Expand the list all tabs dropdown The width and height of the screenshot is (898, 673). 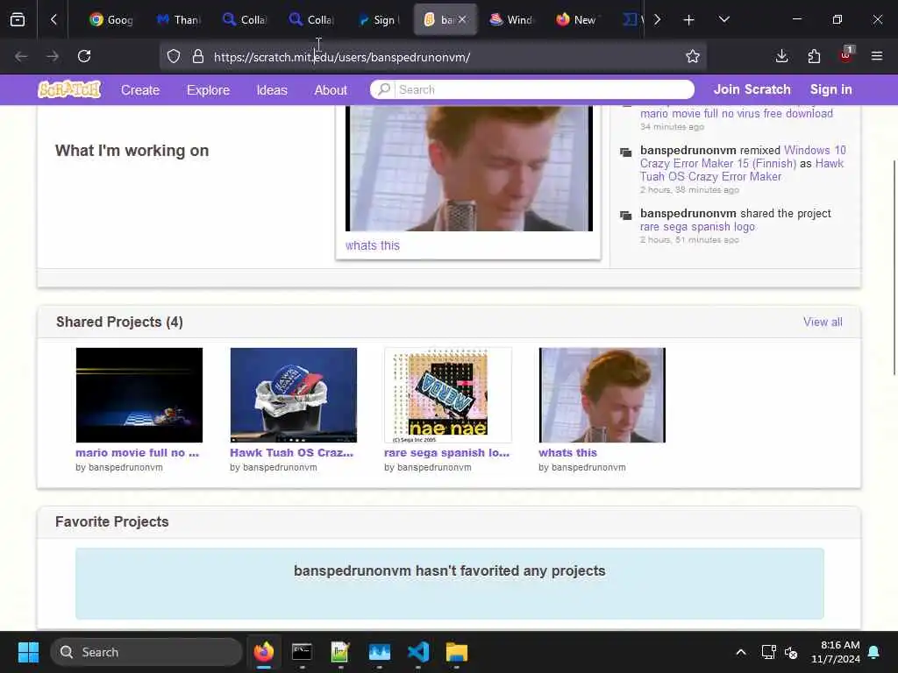click(x=724, y=19)
